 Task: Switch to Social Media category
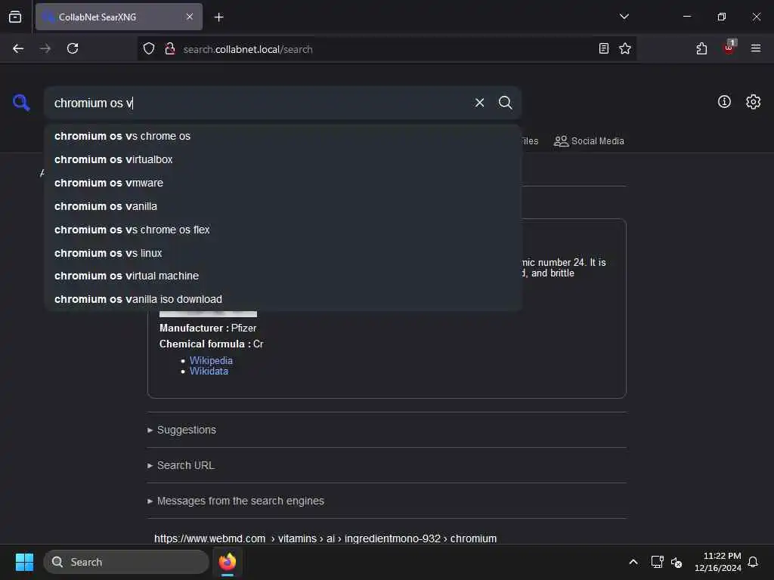tap(589, 141)
